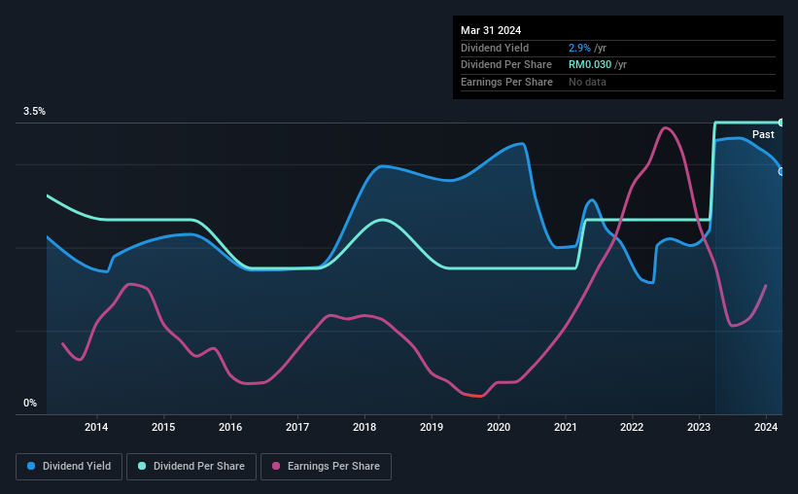Click the No data earnings value
Viewport: 798px width, 494px height.
coord(587,82)
